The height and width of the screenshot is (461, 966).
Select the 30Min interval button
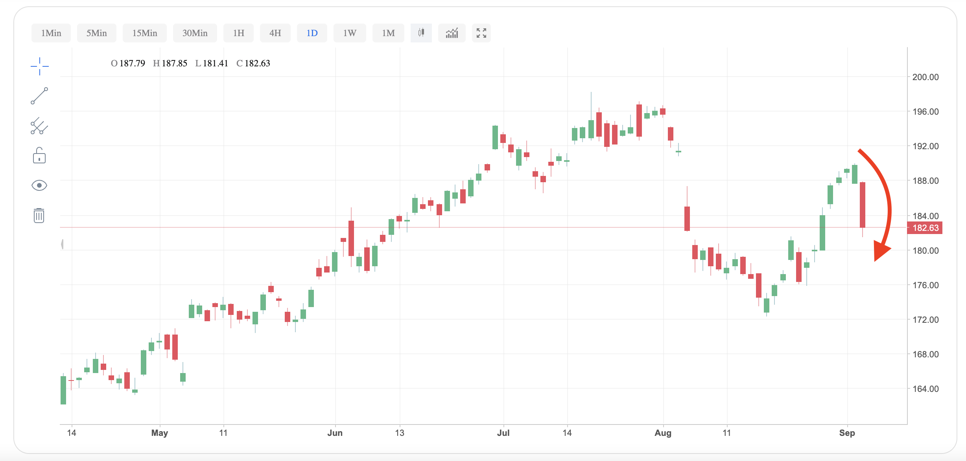195,33
